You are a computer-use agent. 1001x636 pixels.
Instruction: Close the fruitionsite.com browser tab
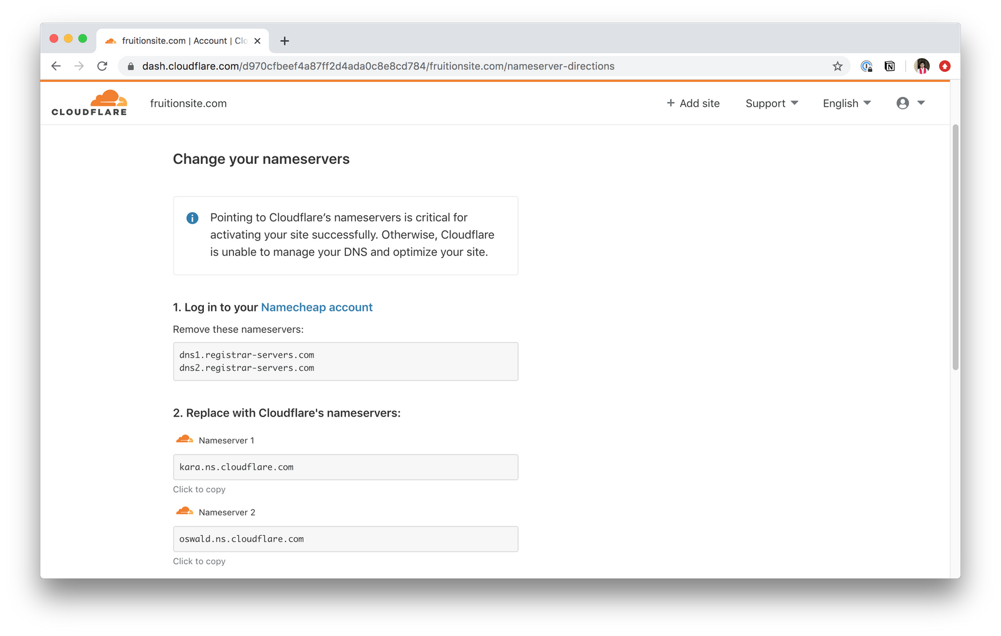point(257,41)
